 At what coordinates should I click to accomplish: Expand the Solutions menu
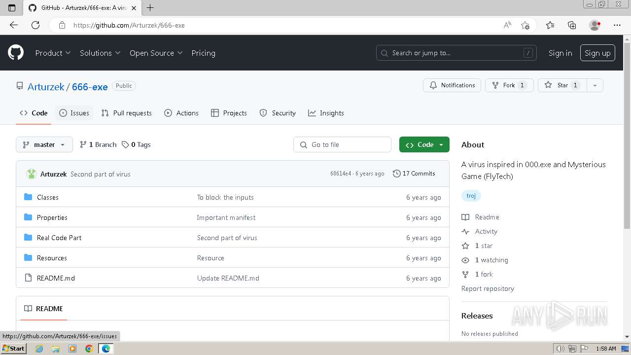coord(100,53)
